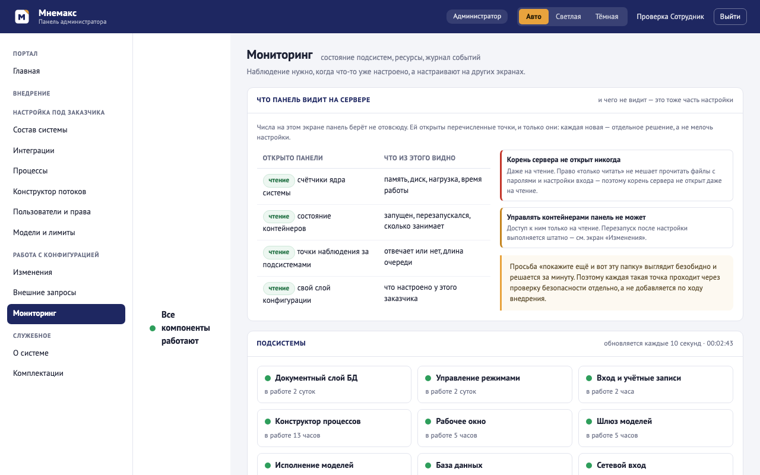Open the Интеграции section
Image resolution: width=760 pixels, height=475 pixels.
coord(66,151)
